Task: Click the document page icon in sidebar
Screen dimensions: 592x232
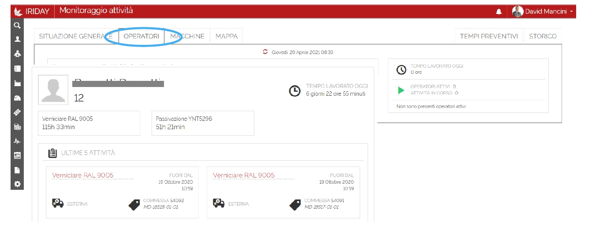Action: click(x=17, y=170)
